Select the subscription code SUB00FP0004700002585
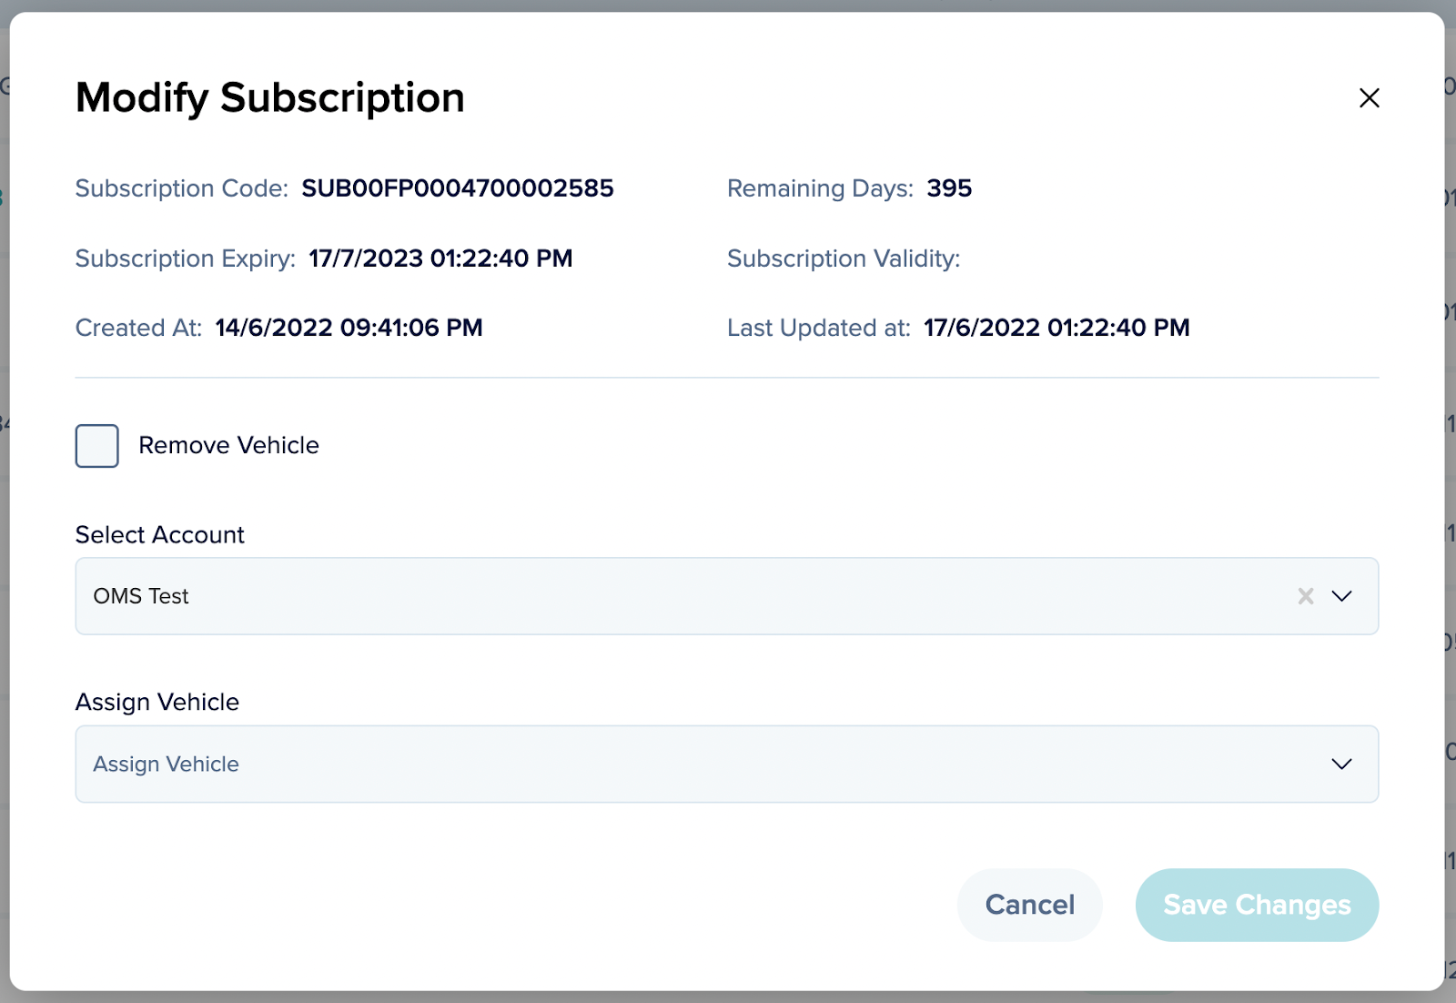The height and width of the screenshot is (1003, 1456). tap(457, 188)
